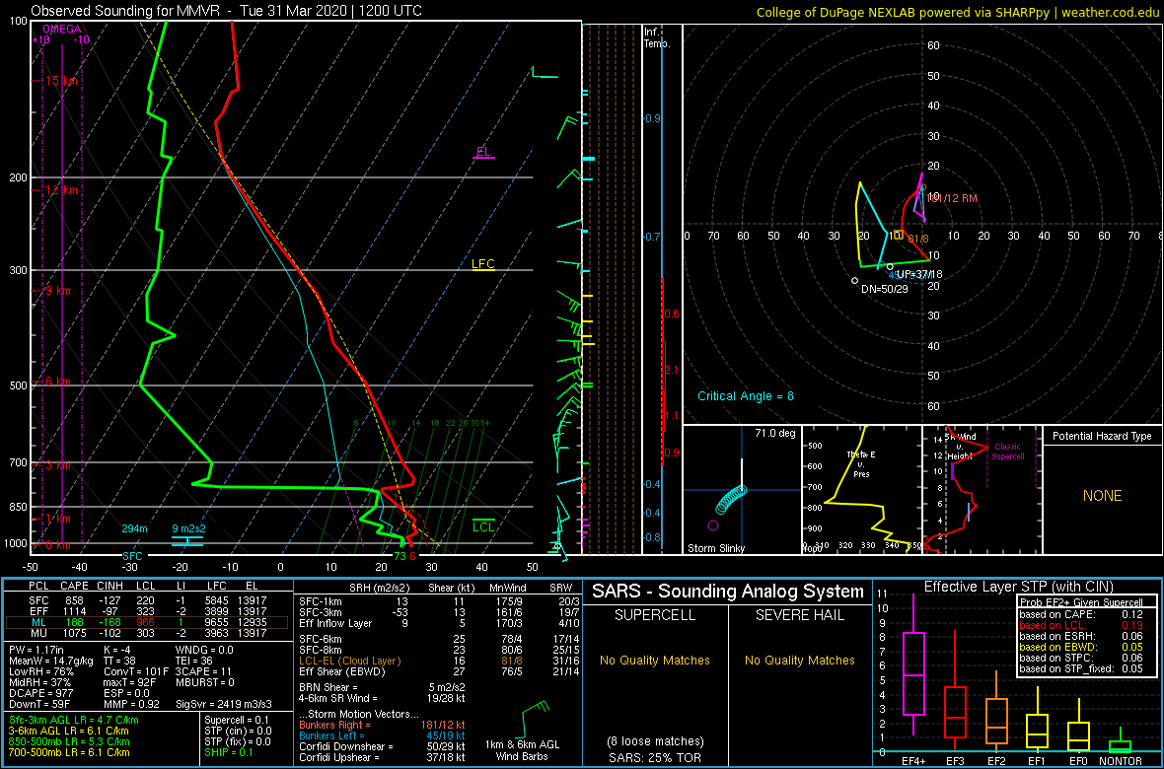Click the orange square marker next to 81/8 on hodograph
This screenshot has width=1164, height=769.
[x=899, y=235]
